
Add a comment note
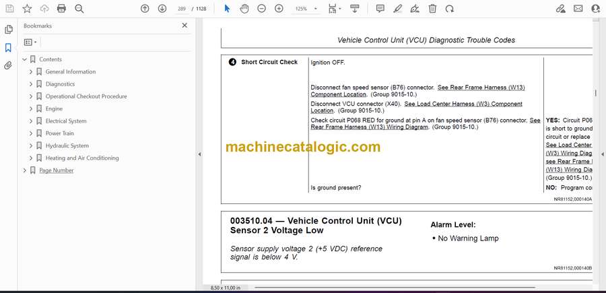pyautogui.click(x=380, y=9)
